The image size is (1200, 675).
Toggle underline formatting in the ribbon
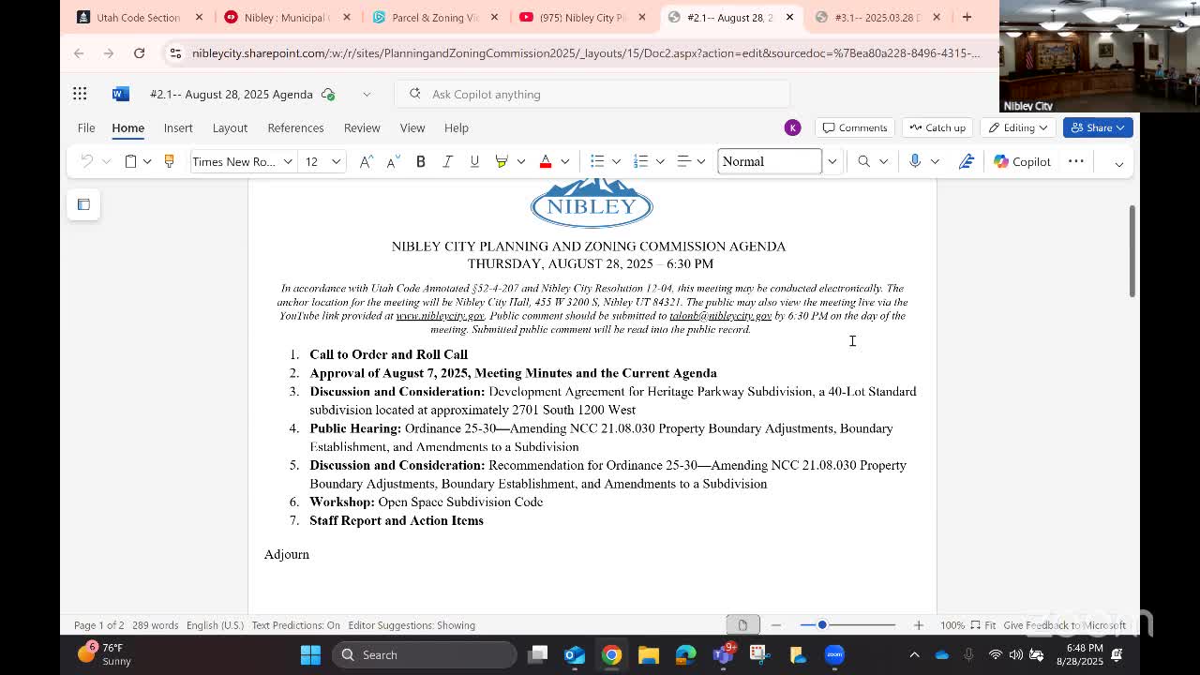point(474,161)
